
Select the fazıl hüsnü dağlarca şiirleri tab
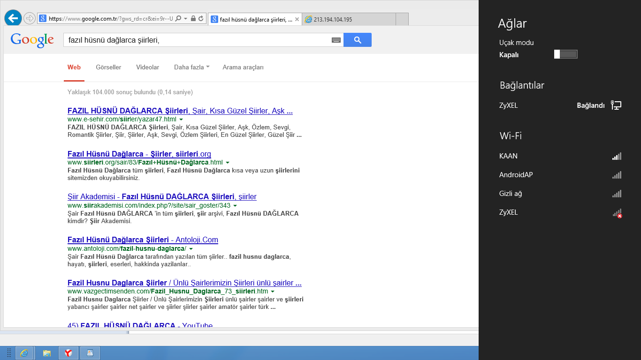254,19
